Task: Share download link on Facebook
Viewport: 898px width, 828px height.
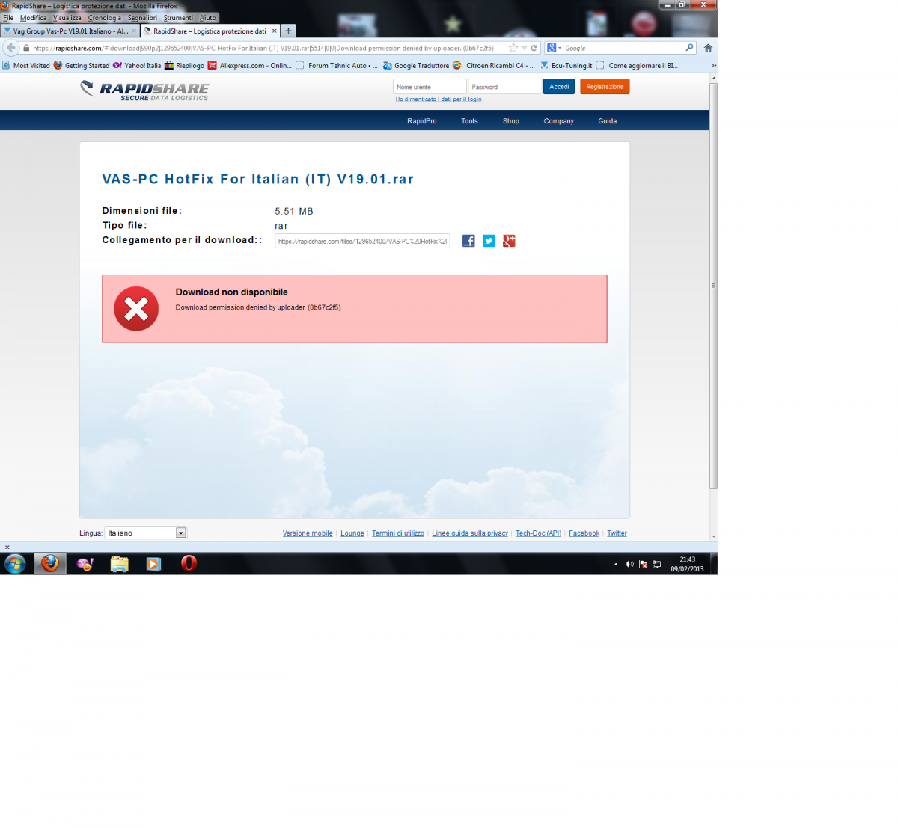Action: coord(468,241)
